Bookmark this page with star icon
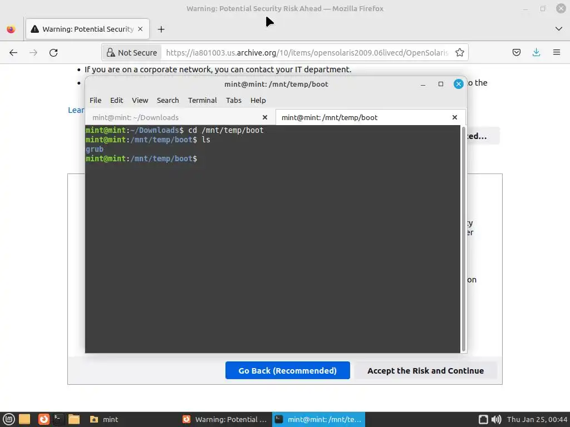The width and height of the screenshot is (570, 427). tap(459, 53)
